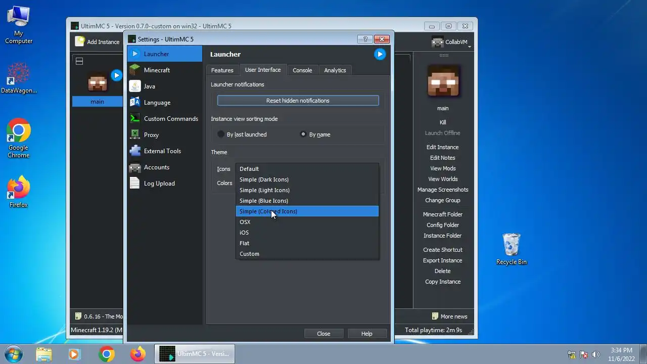The image size is (647, 364).
Task: Open media player from taskbar
Action: pos(75,354)
